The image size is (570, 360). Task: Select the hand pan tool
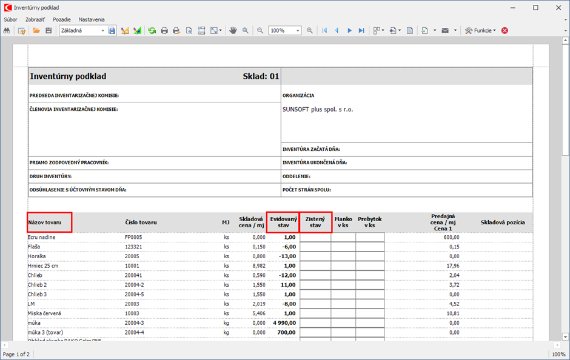tap(233, 30)
